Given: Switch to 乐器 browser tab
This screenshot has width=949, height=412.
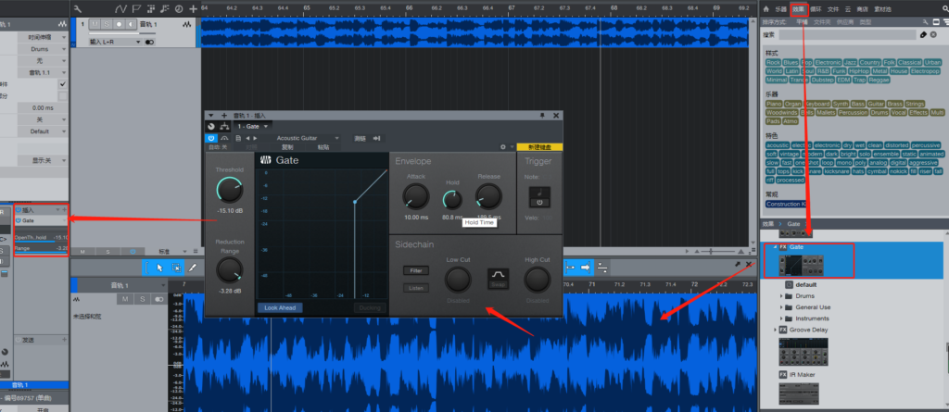Looking at the screenshot, I should [x=782, y=9].
